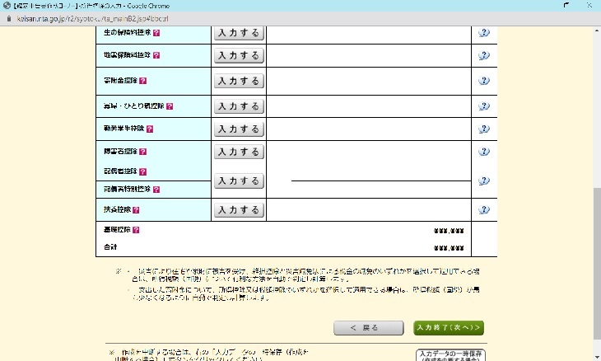Screen dimensions: 601x361
Task: Click the 生命保険料控除 row label
Action: (128, 33)
